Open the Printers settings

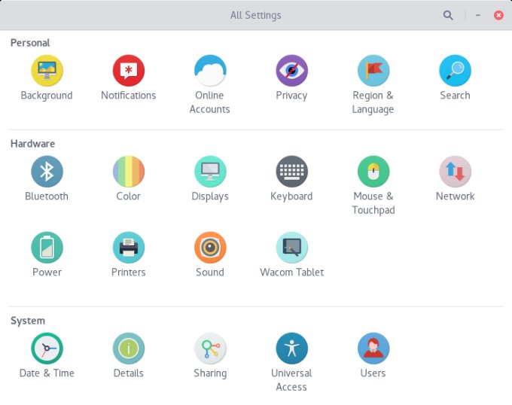click(x=128, y=248)
